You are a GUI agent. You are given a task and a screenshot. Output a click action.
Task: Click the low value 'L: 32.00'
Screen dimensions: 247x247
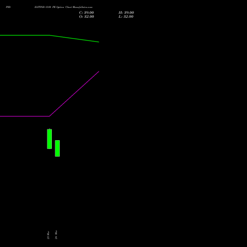[x=126, y=17]
